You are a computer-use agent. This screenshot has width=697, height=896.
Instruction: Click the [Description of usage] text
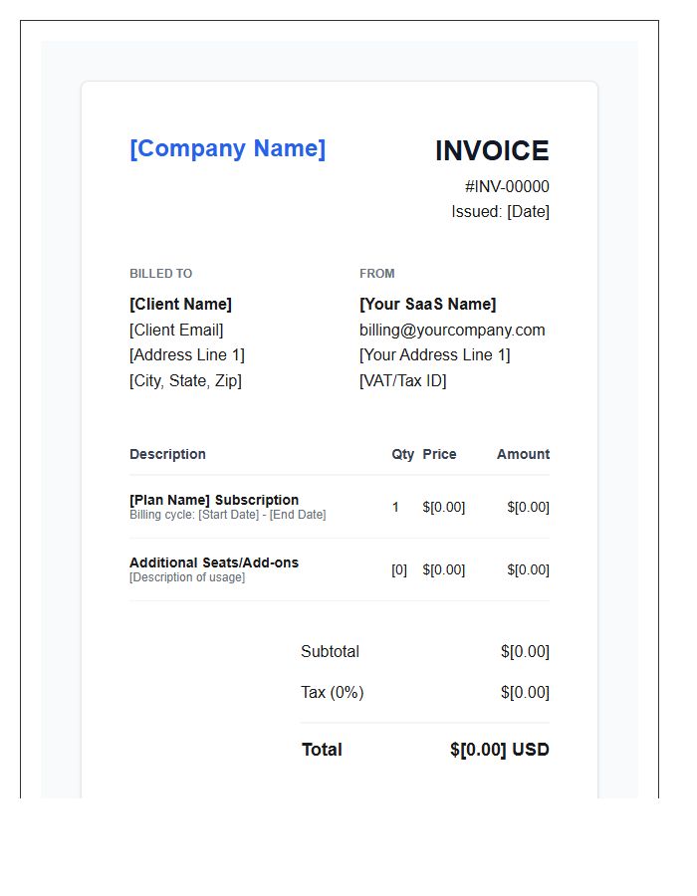[x=187, y=577]
